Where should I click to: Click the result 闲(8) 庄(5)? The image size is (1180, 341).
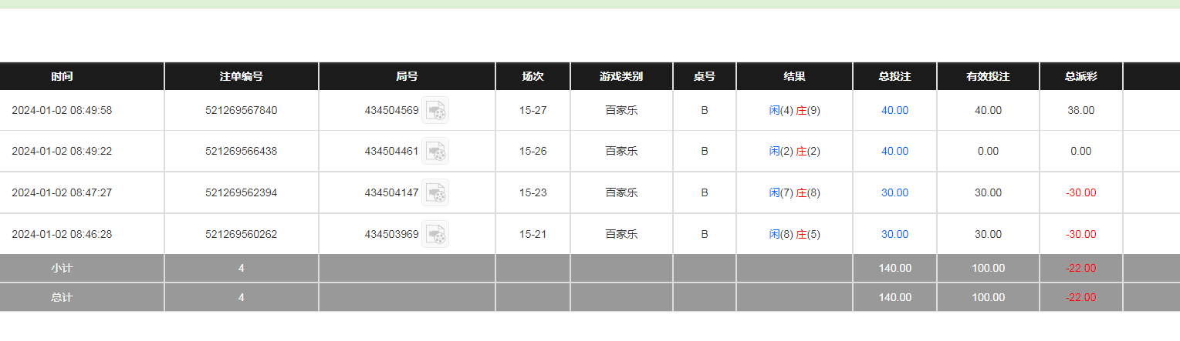click(x=794, y=234)
